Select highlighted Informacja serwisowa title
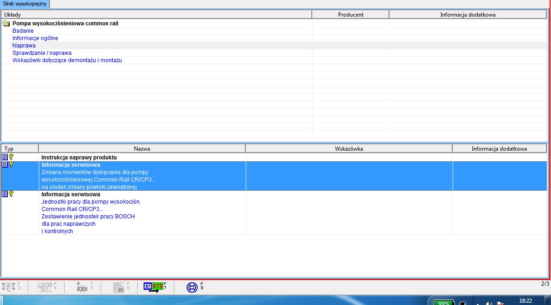551x305 pixels. click(x=71, y=165)
